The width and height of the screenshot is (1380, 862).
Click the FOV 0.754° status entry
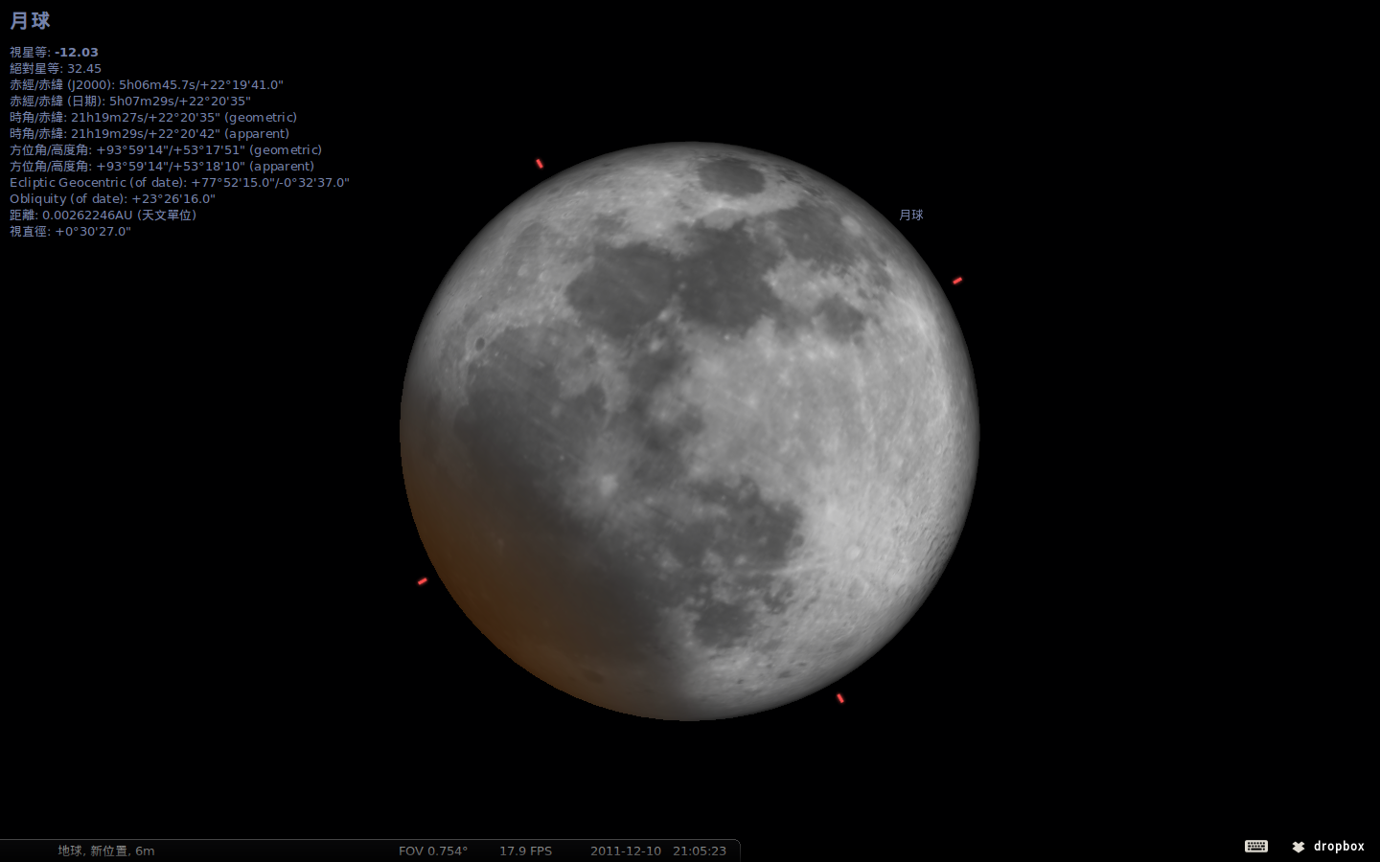433,851
